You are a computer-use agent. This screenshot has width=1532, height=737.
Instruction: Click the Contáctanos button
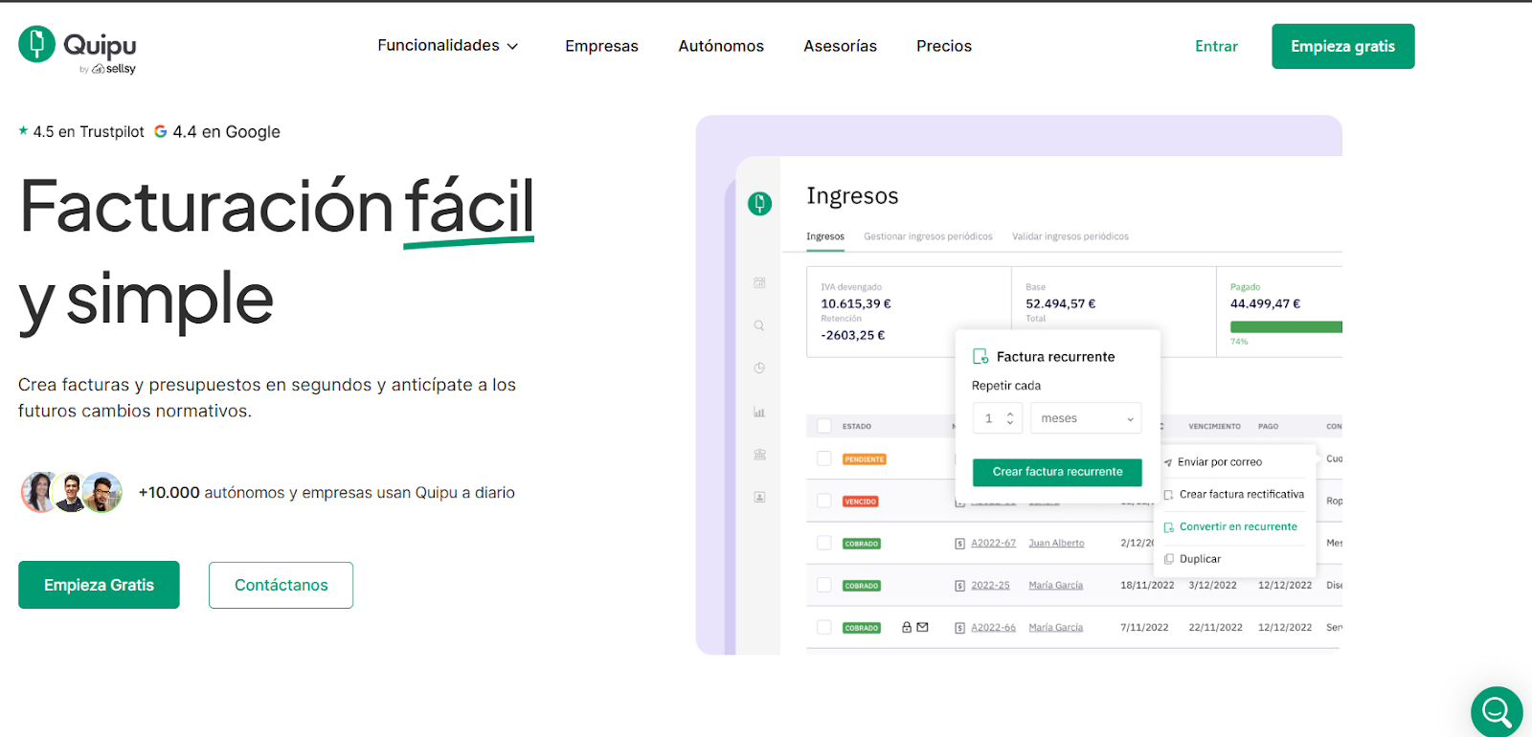pyautogui.click(x=281, y=585)
